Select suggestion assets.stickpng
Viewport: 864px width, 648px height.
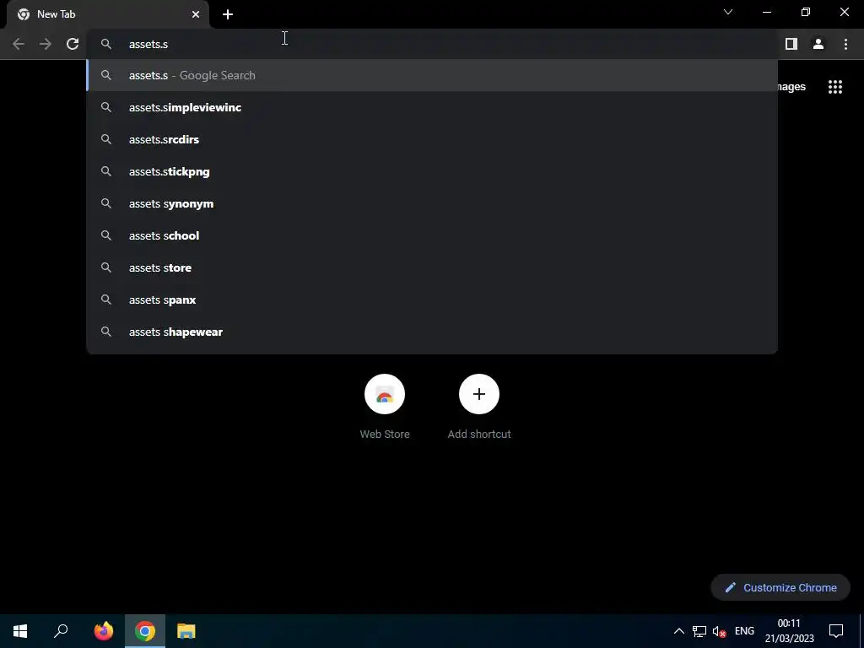tap(432, 171)
